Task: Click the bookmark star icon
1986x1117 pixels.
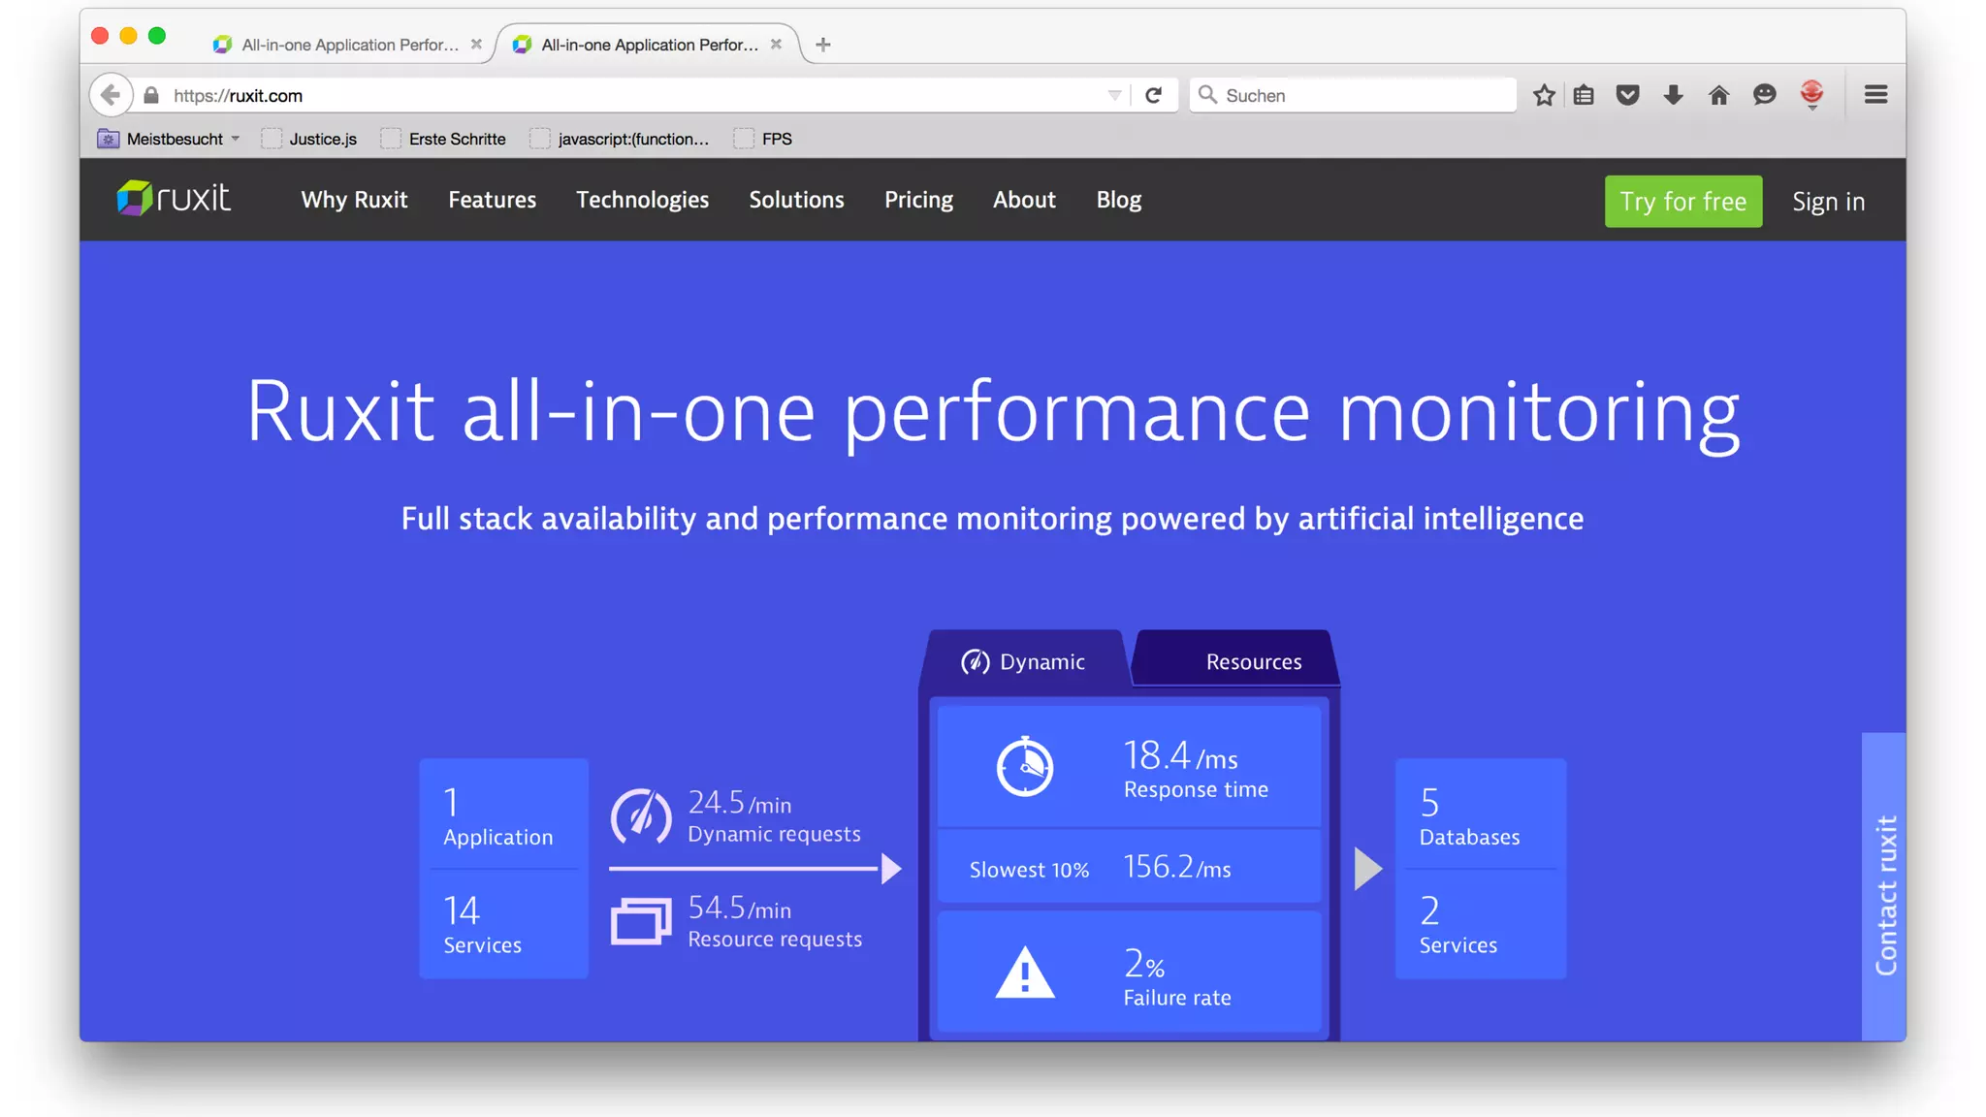Action: [1544, 95]
